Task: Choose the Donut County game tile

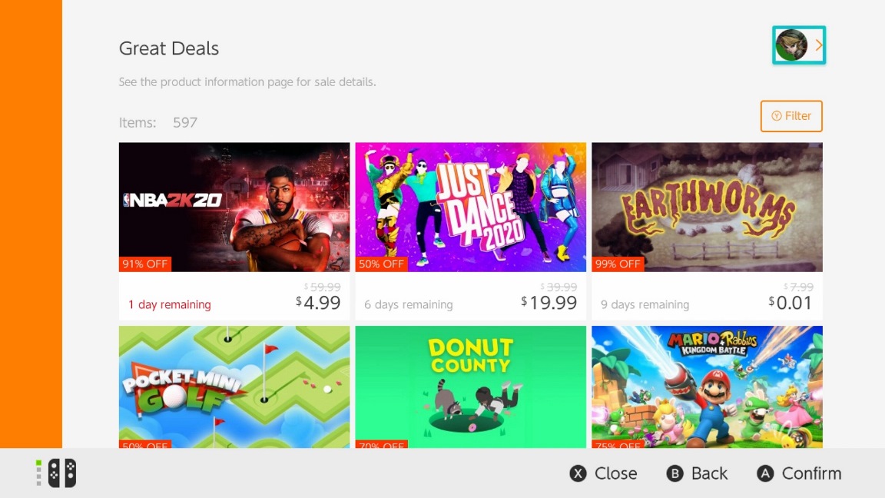Action: [x=471, y=387]
